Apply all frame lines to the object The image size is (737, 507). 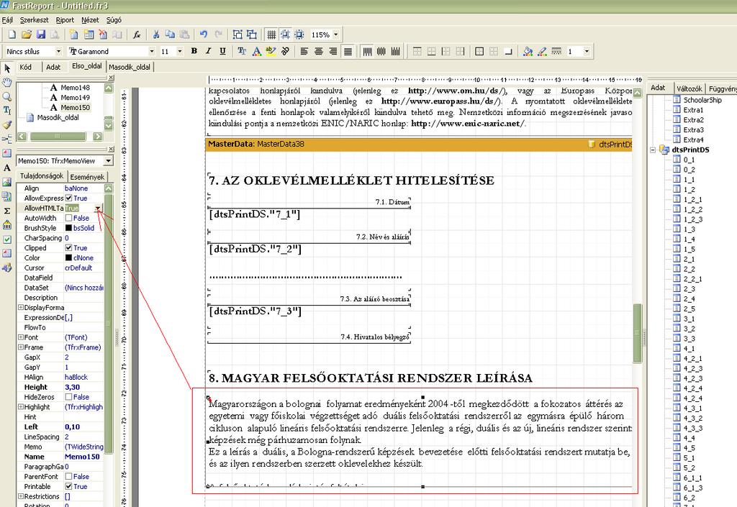point(479,51)
